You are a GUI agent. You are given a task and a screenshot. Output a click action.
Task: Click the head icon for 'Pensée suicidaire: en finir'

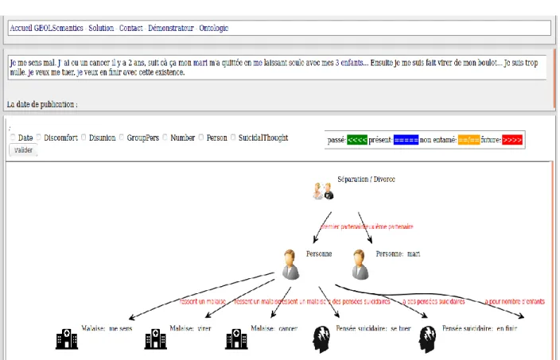pos(427,339)
